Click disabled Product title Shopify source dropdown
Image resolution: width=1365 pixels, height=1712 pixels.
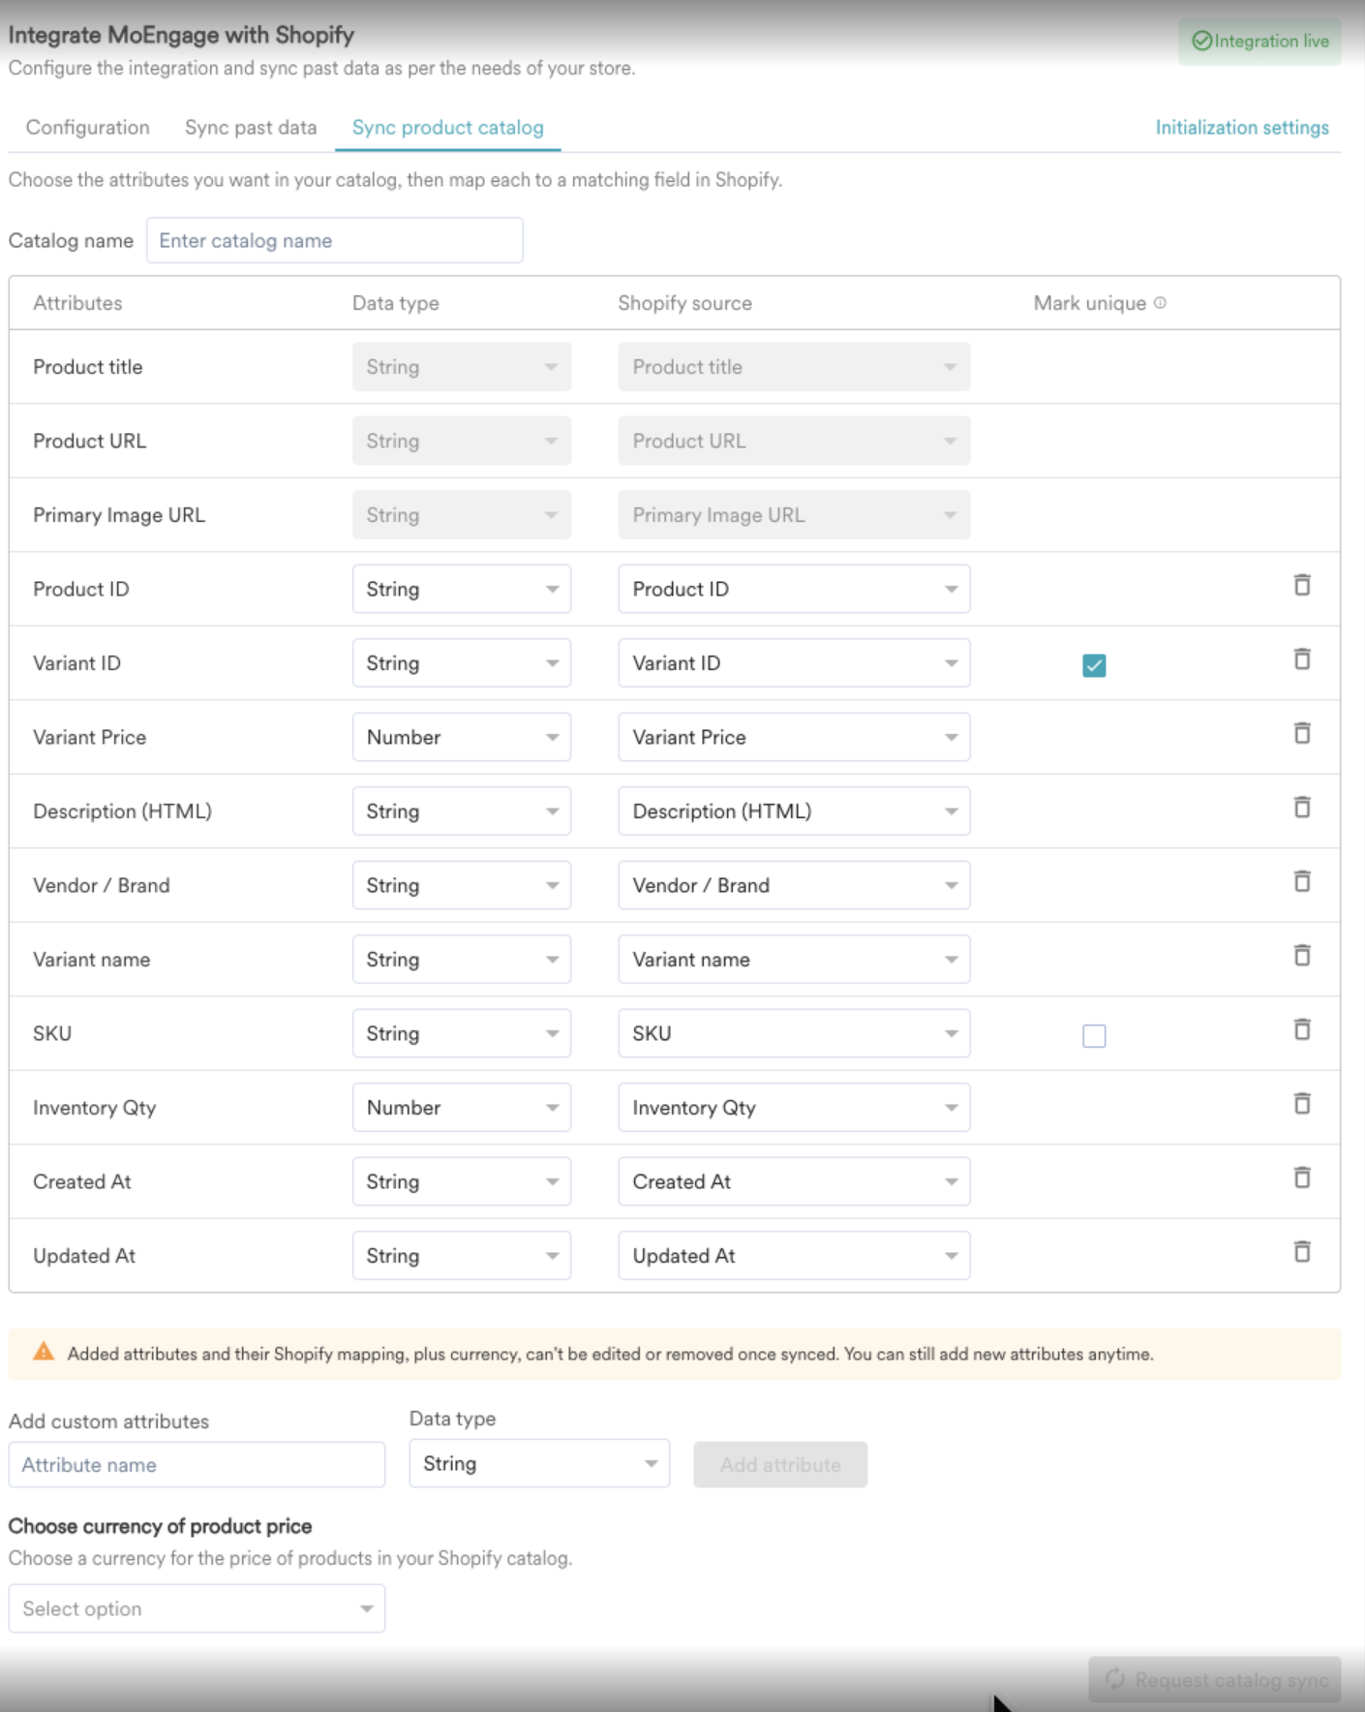pyautogui.click(x=794, y=367)
